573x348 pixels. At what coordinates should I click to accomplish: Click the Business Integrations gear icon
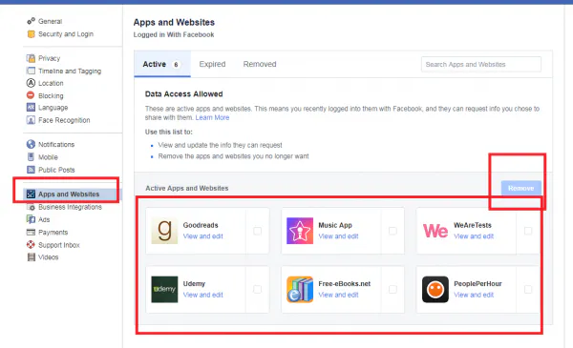click(x=32, y=207)
